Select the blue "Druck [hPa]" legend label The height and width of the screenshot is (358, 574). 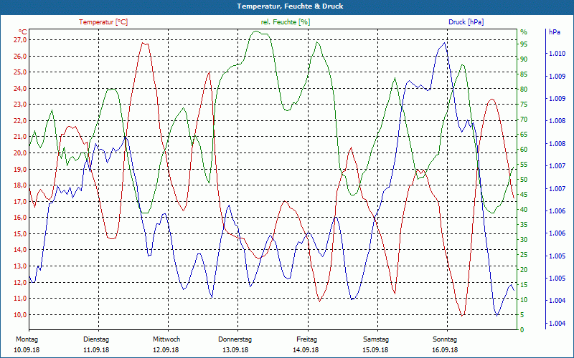click(466, 22)
